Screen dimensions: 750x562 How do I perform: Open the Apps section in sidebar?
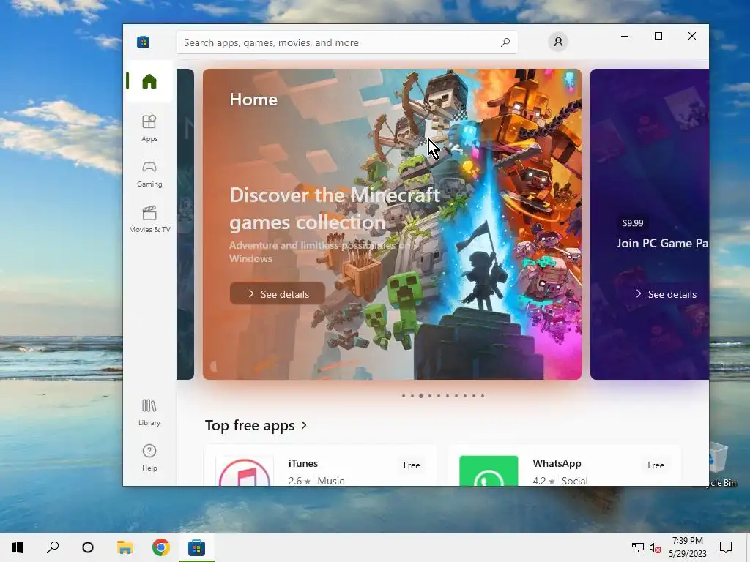pyautogui.click(x=149, y=128)
